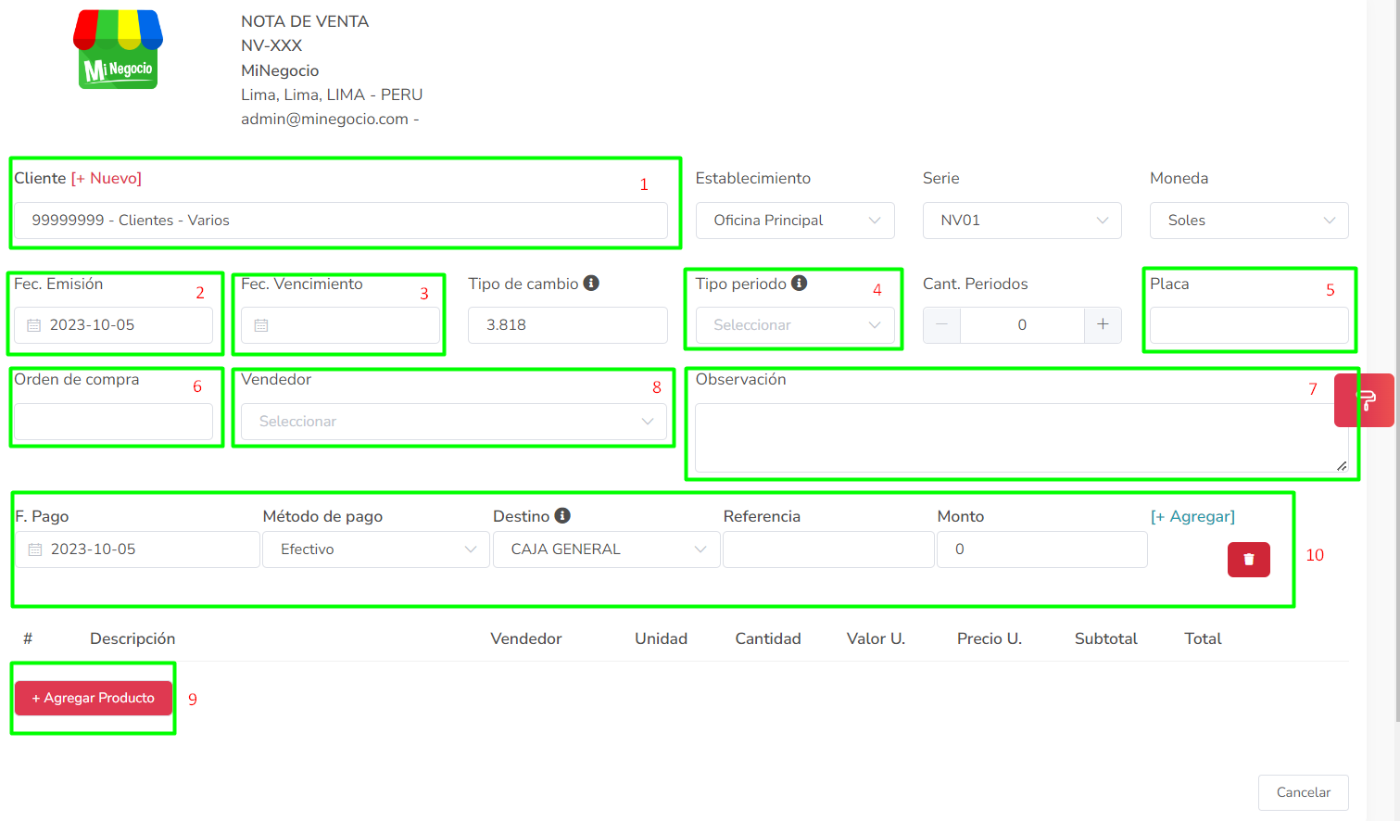
Task: Open the Vendedor Seleccionar dropdown
Action: (x=454, y=422)
